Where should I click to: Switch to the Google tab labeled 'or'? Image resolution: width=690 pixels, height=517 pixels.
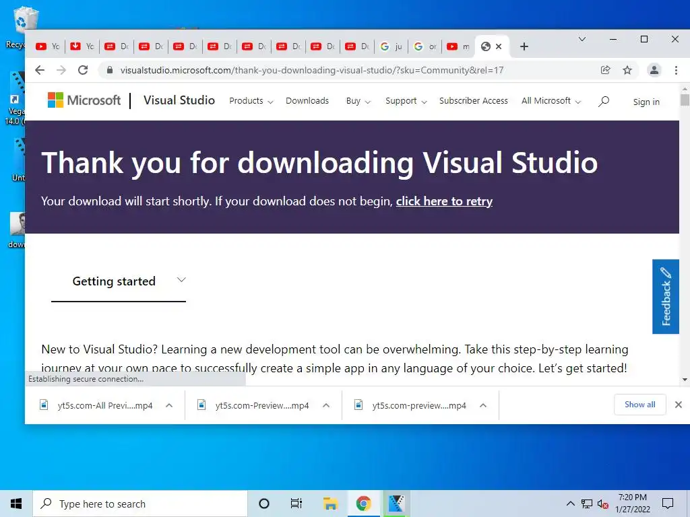coord(426,46)
